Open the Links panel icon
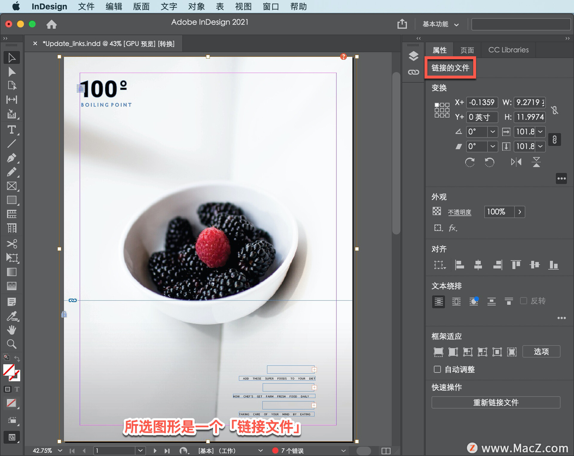574x456 pixels. click(413, 72)
